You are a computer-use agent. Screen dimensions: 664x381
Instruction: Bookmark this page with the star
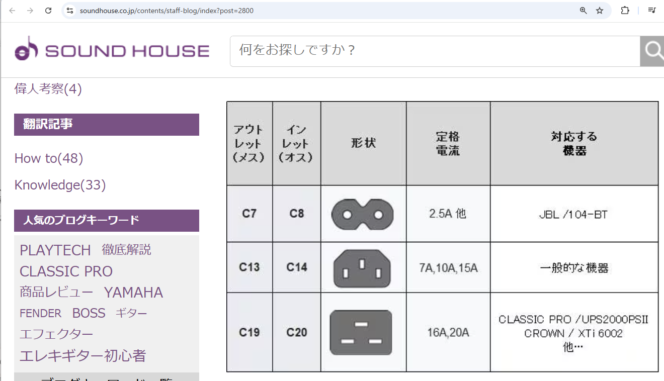pos(600,11)
